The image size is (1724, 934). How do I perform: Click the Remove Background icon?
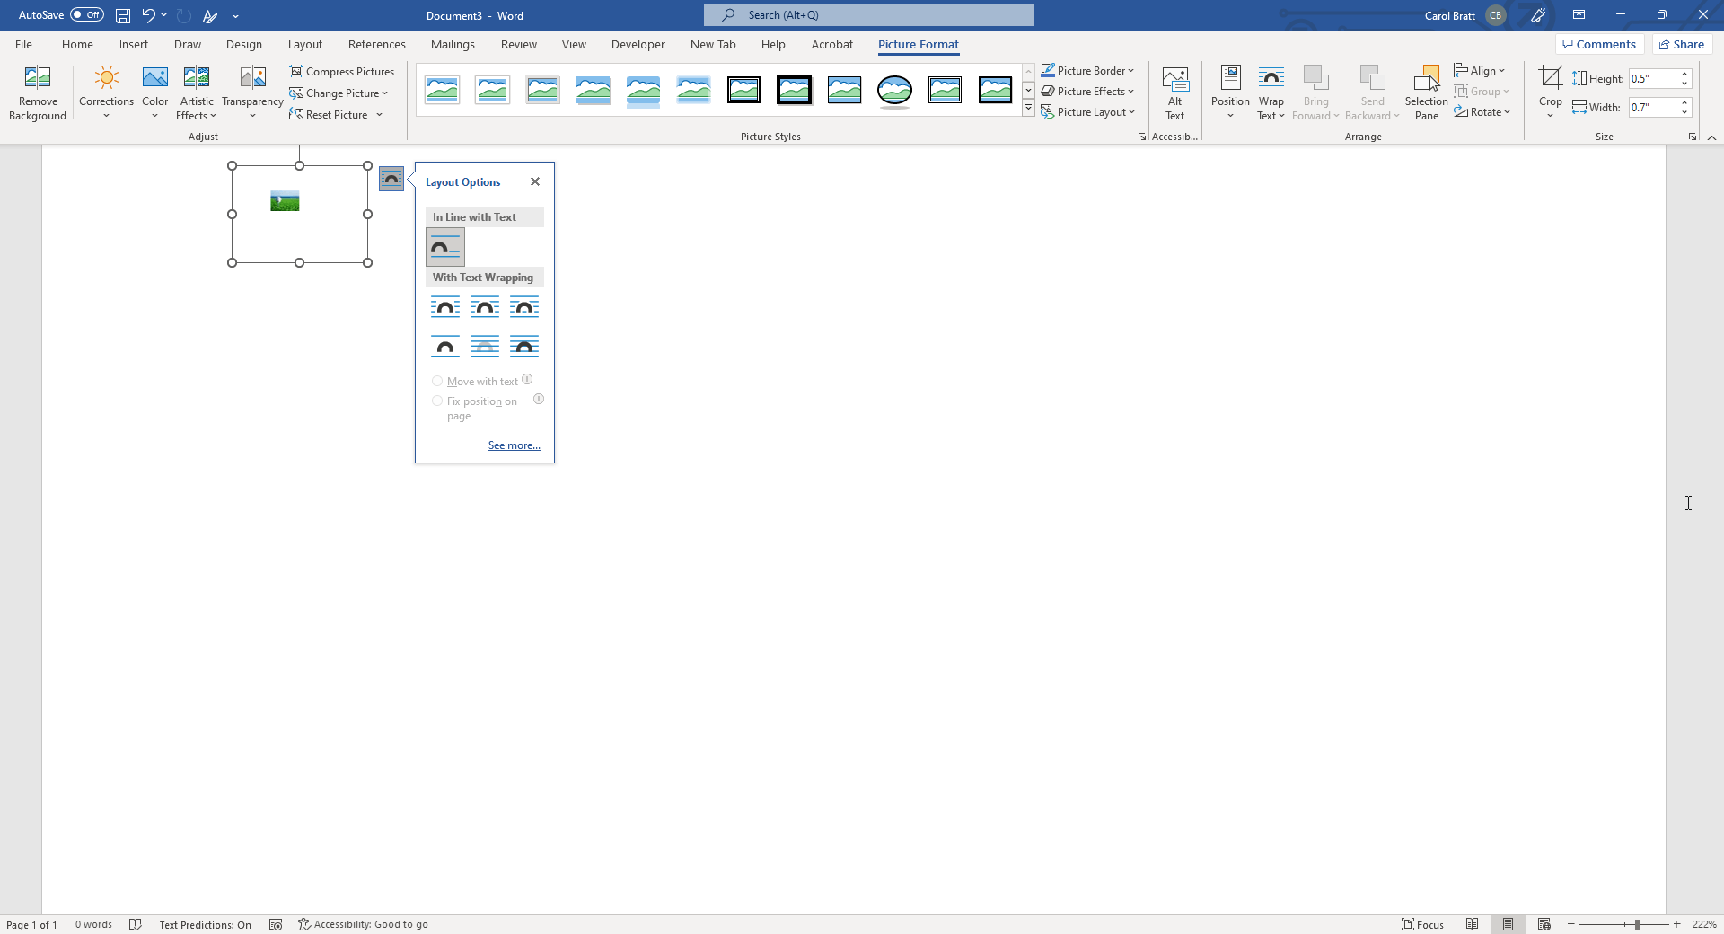[38, 93]
